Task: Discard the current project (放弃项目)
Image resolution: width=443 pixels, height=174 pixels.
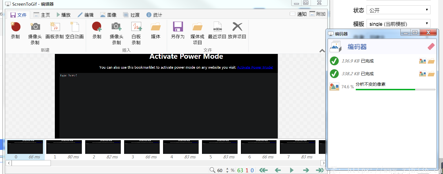Action: pos(237,30)
